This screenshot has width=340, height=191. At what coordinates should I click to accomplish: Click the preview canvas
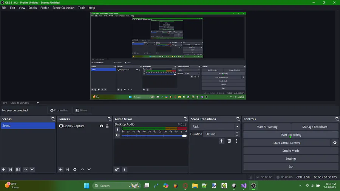tap(168, 55)
